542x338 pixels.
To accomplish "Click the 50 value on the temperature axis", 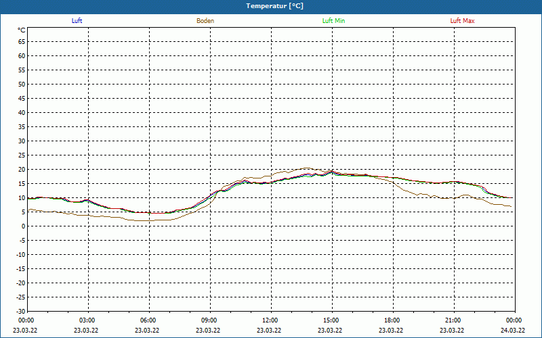I will coord(22,84).
